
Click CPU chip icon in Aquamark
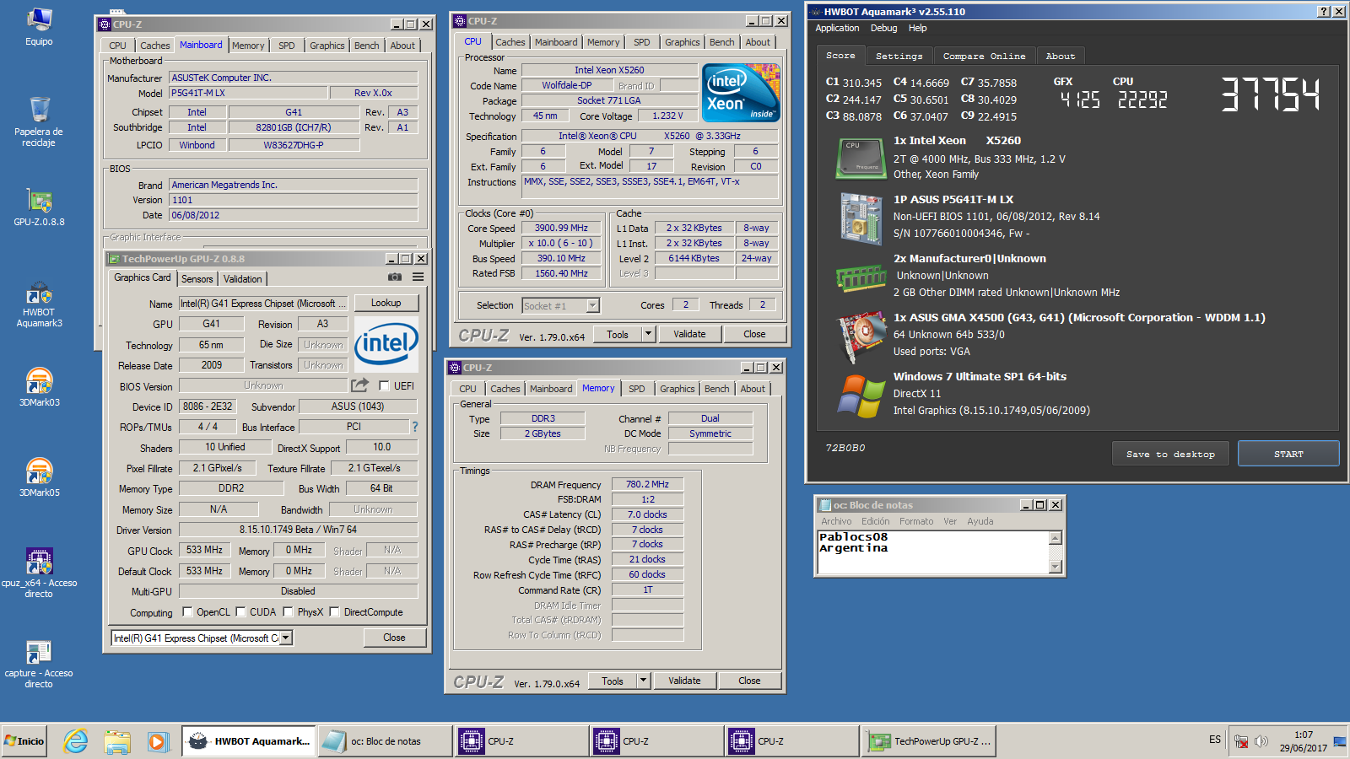point(861,158)
